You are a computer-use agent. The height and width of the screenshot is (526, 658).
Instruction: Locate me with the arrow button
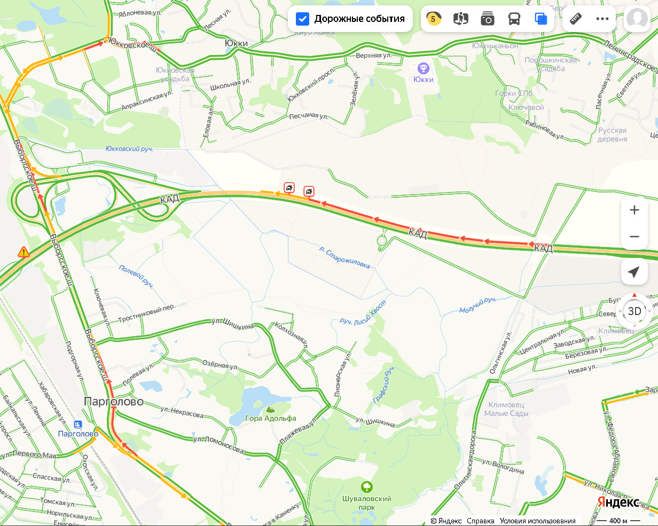pyautogui.click(x=634, y=272)
